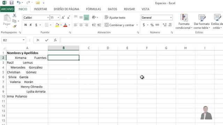Click the Save icon in quick access toolbar
Image resolution: width=223 pixels, height=125 pixels.
(x=11, y=2)
